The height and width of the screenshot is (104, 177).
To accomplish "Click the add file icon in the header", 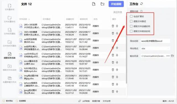I will pos(94,4).
